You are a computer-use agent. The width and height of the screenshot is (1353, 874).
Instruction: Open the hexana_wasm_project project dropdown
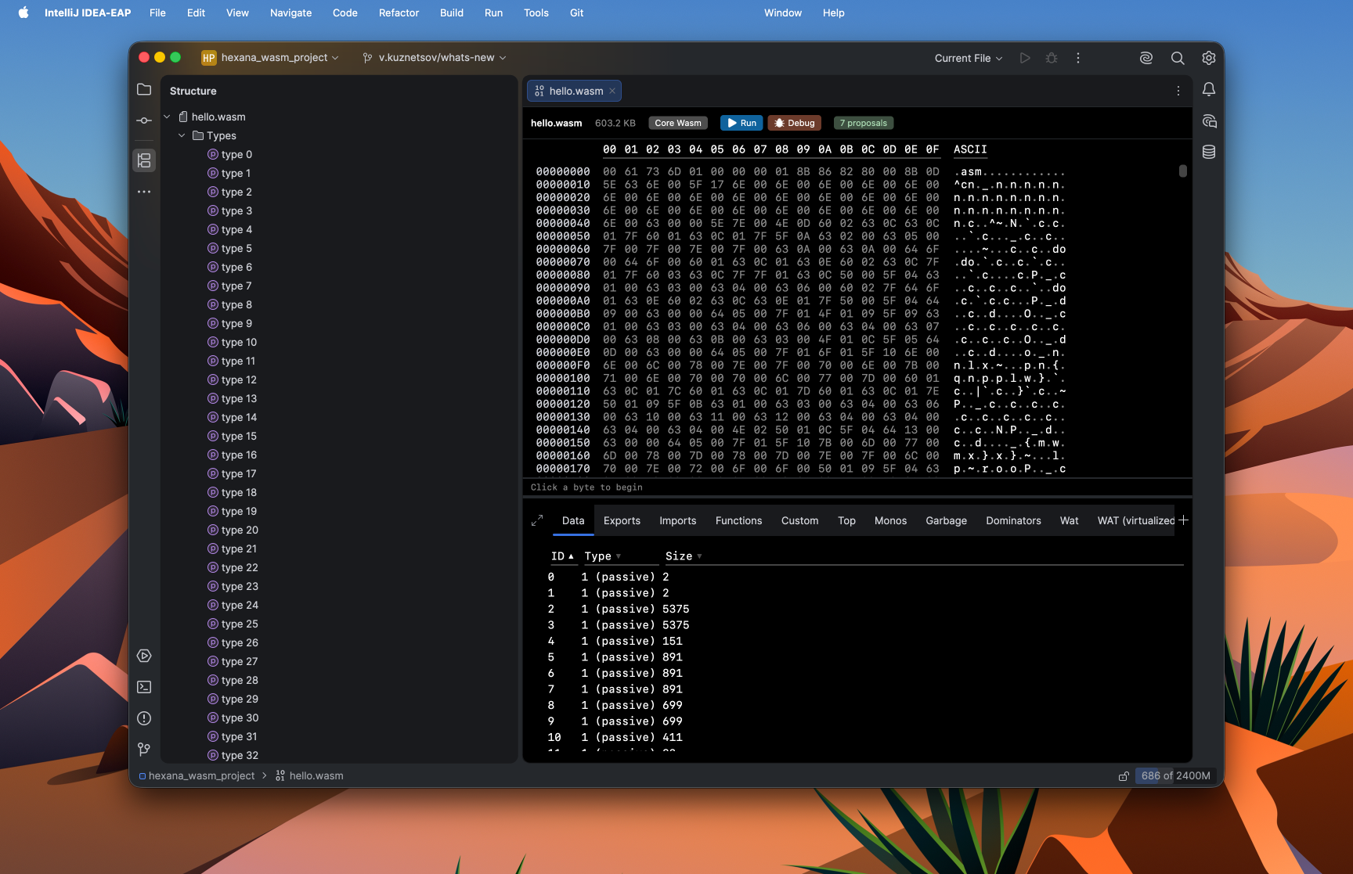coord(270,58)
